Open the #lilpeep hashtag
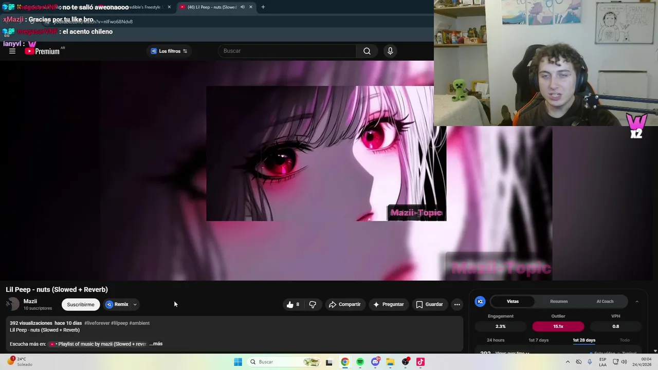Viewport: 658px width, 370px height. (x=119, y=323)
